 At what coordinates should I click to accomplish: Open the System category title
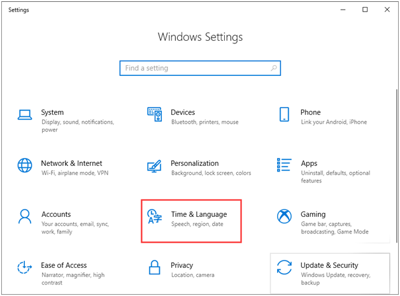pos(52,112)
